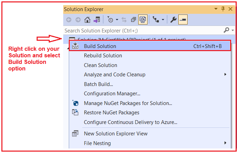Viewport: 237px width, 153px height.
Task: Select Manage NuGet Packages for Solution...
Action: click(150, 103)
